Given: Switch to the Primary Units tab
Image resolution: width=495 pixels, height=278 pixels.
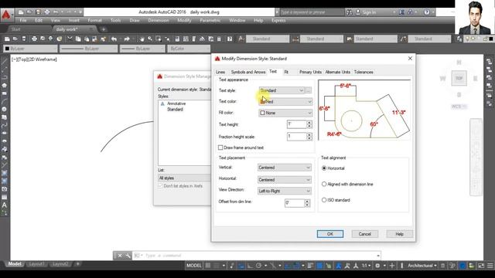Looking at the screenshot, I should [310, 72].
